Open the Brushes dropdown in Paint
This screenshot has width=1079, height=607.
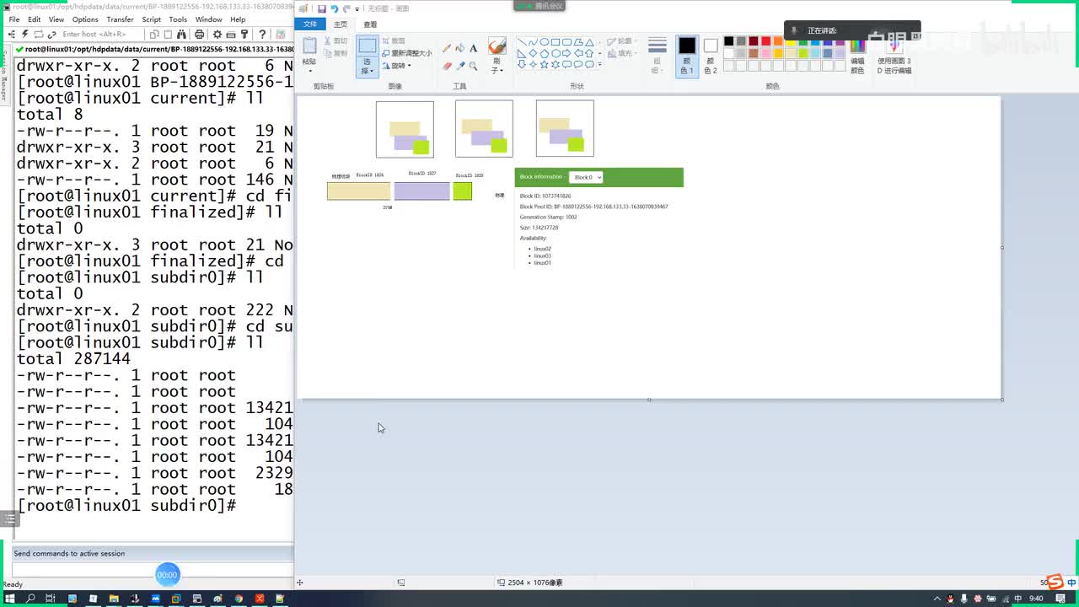497,66
